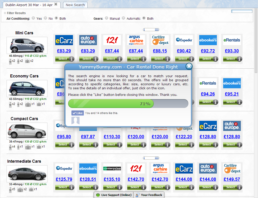Click the eCarz logo in Mini Cars
Image resolution: width=258 pixels, height=198 pixels.
tap(64, 40)
